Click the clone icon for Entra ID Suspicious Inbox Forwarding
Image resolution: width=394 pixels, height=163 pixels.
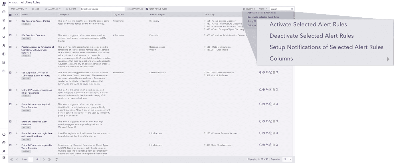point(270,90)
